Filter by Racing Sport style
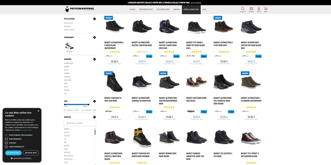Image resolution: width=331 pixels, height=165 pixels. click(69, 23)
